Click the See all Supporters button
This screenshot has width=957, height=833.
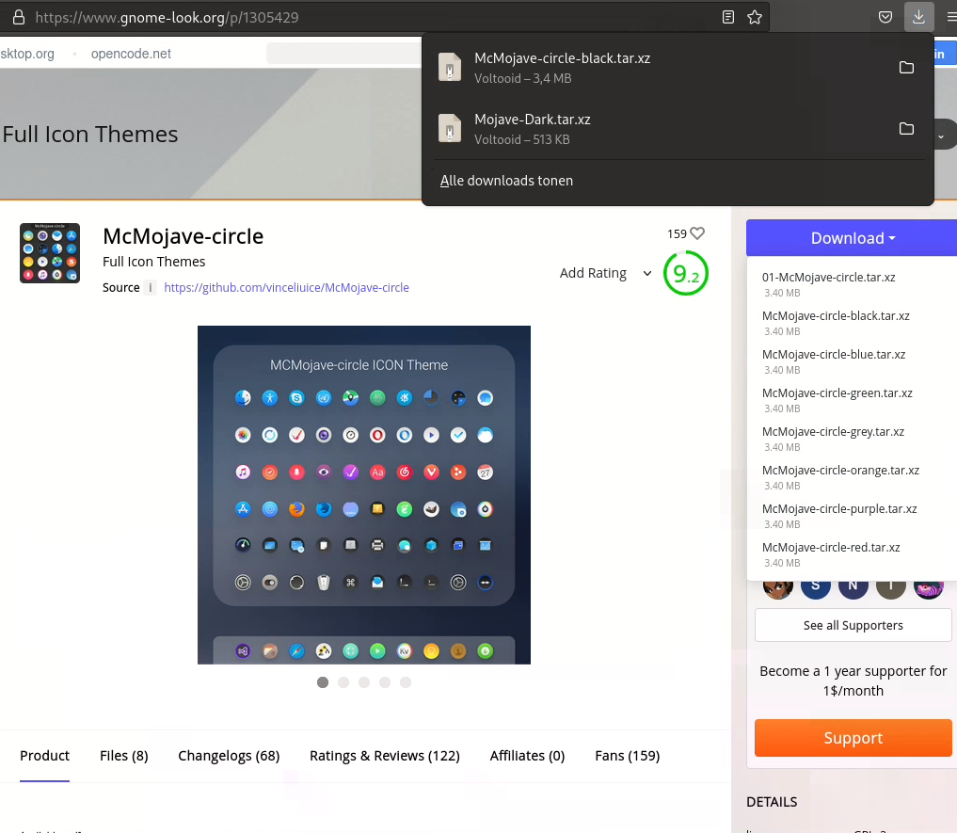coord(853,625)
